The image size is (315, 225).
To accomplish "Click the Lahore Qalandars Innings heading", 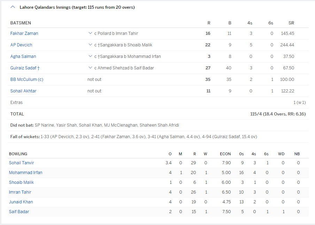I will [77, 7].
